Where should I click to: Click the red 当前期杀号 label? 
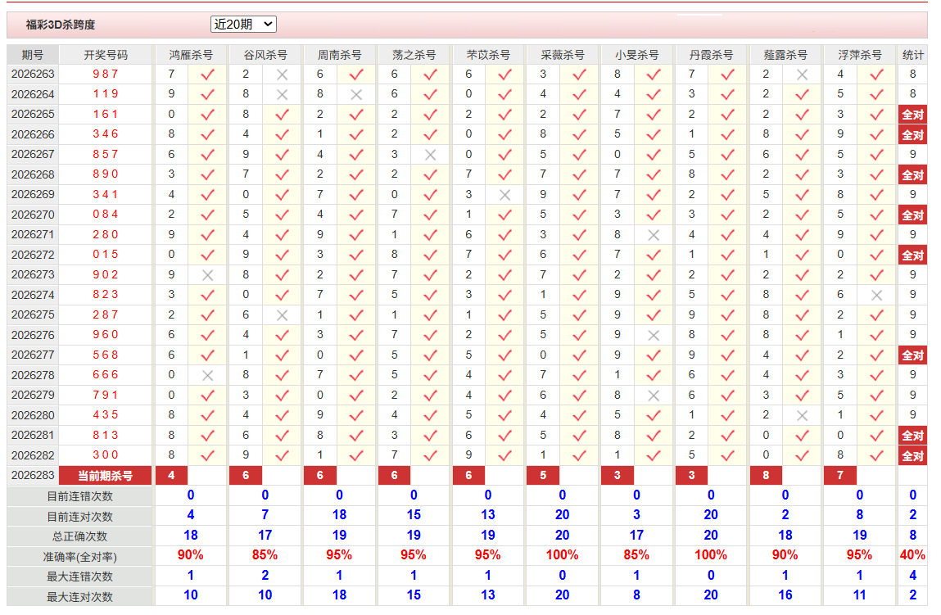[106, 476]
